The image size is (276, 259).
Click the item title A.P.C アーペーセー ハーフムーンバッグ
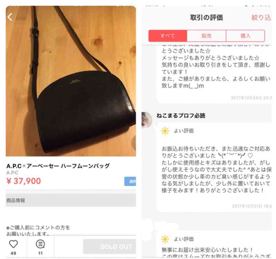[58, 166]
